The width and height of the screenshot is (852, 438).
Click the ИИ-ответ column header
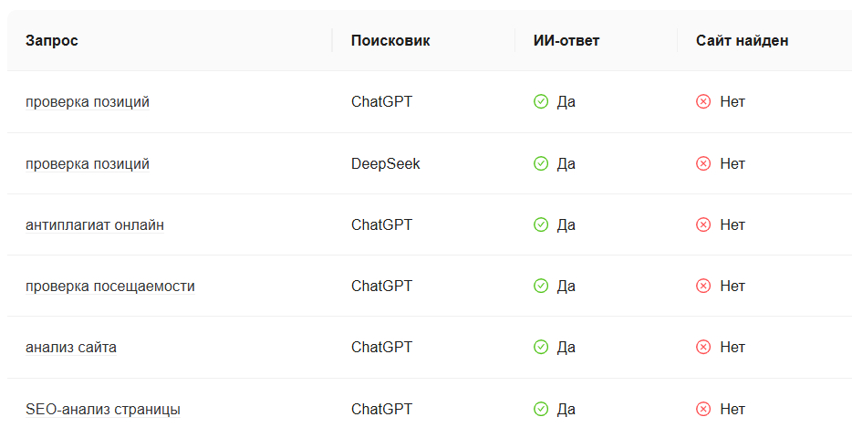tap(566, 40)
